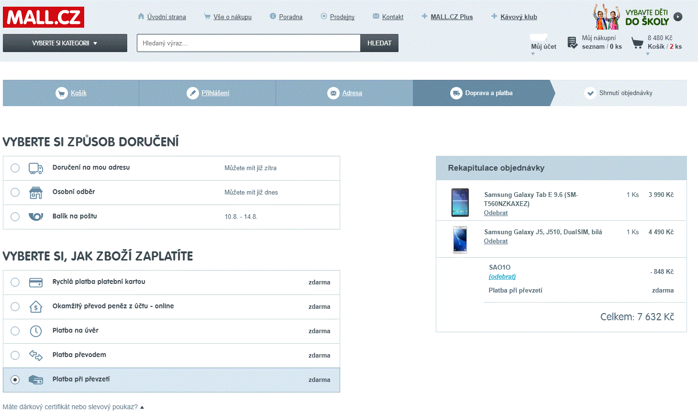The width and height of the screenshot is (698, 413).
Task: Open the Prodejny link
Action: pos(342,17)
